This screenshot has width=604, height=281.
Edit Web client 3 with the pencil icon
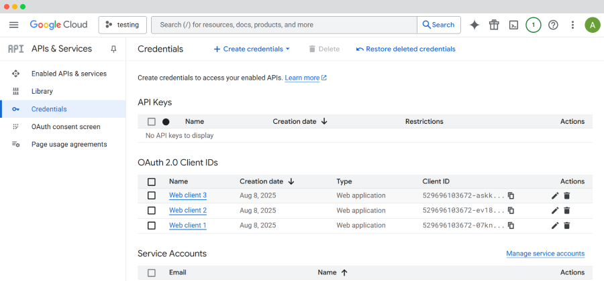tap(555, 196)
